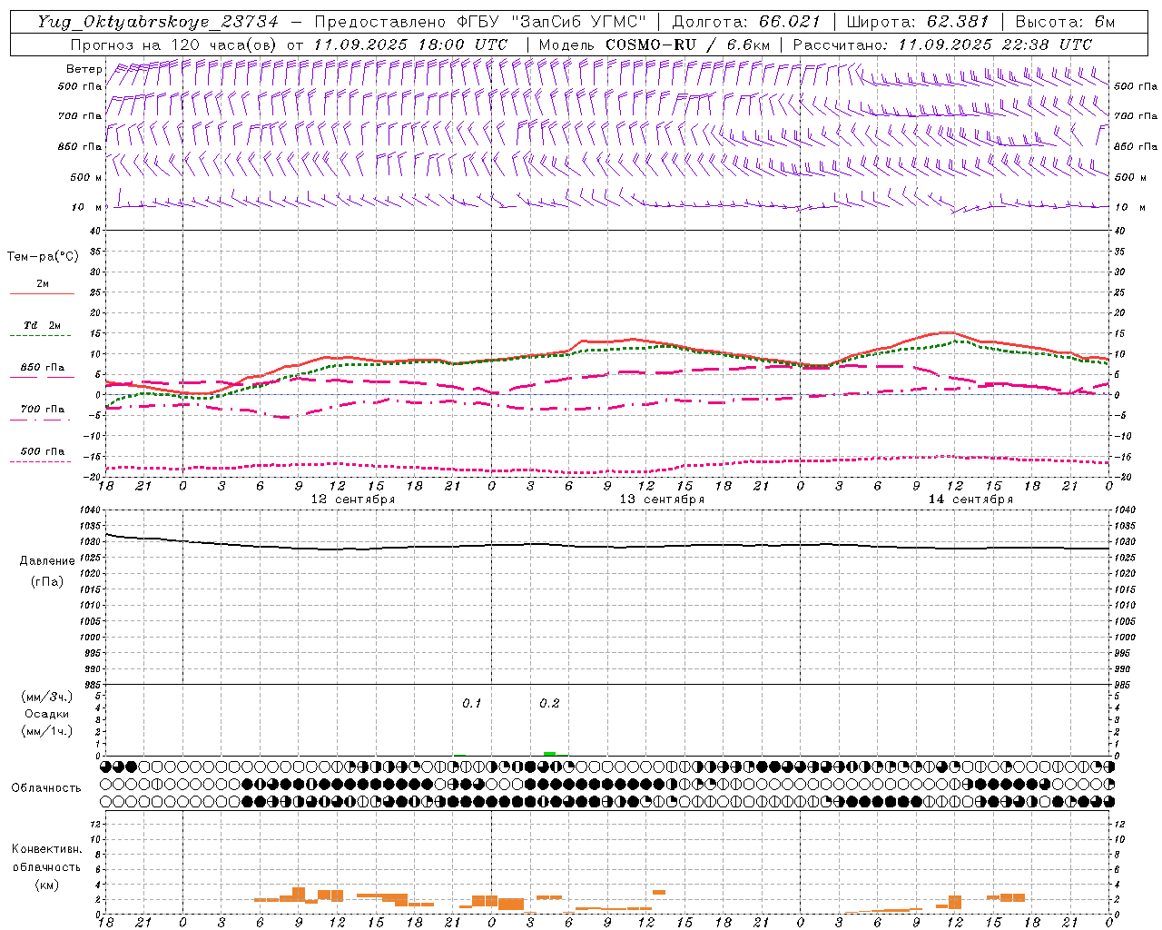Click the Долгота: 66.021 field
The width and height of the screenshot is (1162, 930).
(746, 22)
